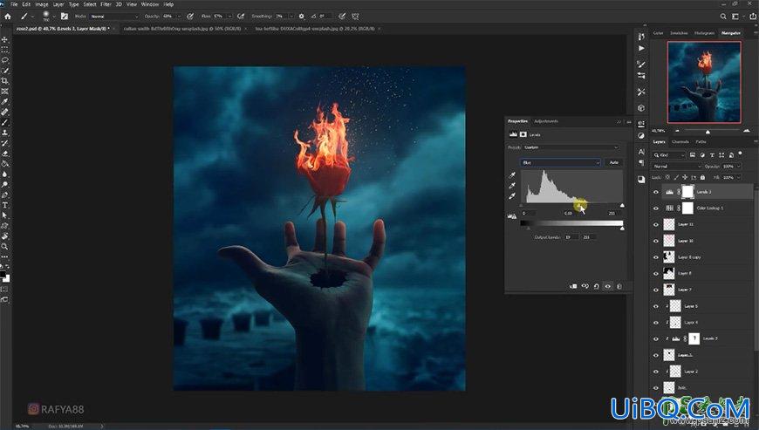Select the Zoom tool in the toolbox
This screenshot has height=430, width=759.
(x=5, y=247)
